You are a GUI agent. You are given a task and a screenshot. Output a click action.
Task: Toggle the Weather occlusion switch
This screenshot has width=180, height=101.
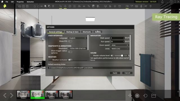coord(70,60)
